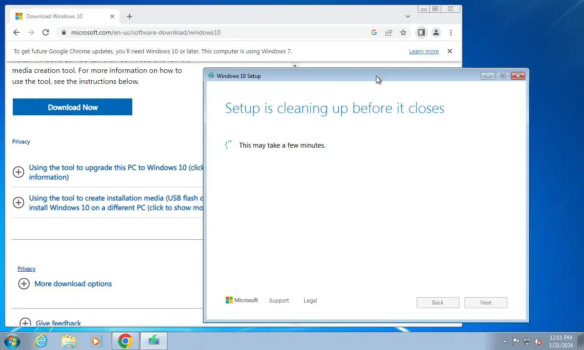Click the Windows 10 Setup title icon
This screenshot has height=350, width=584.
click(211, 75)
